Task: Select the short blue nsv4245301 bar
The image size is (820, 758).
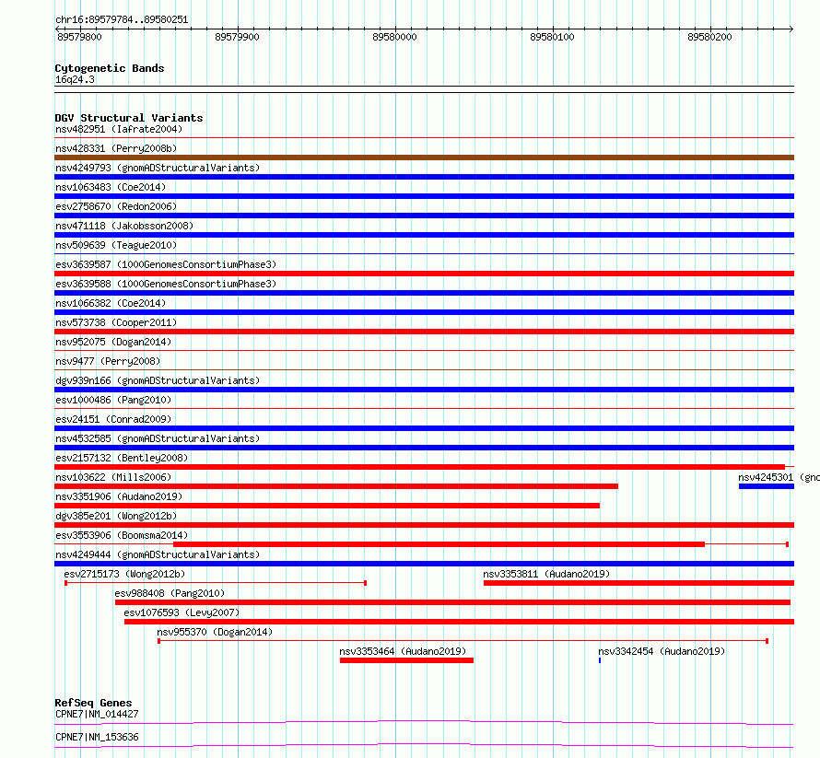Action: (767, 486)
